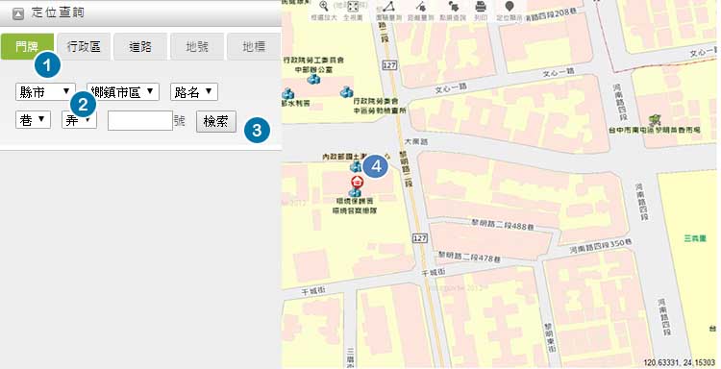Viewport: 721px width, 369px height.
Task: Select the point query tool
Action: click(x=453, y=7)
